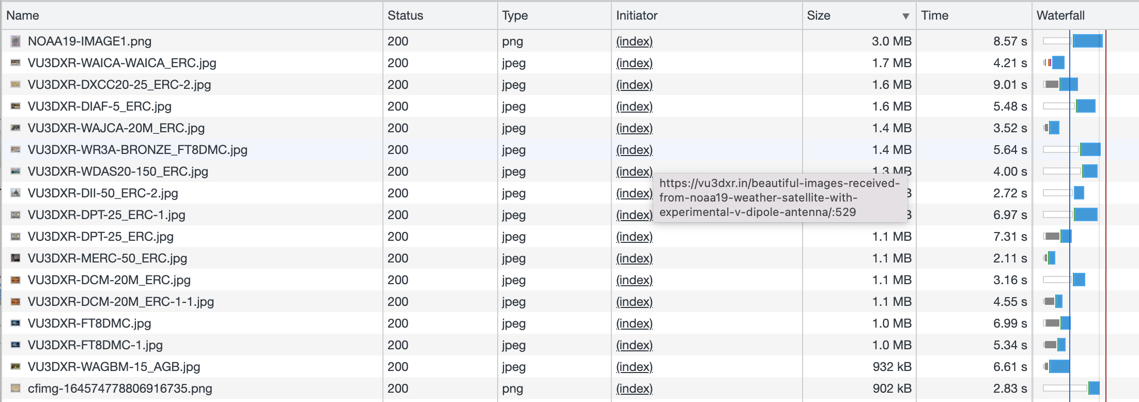
Task: Open the (index) initiator link for NOAA19-IMAGE1.png
Action: tap(634, 41)
